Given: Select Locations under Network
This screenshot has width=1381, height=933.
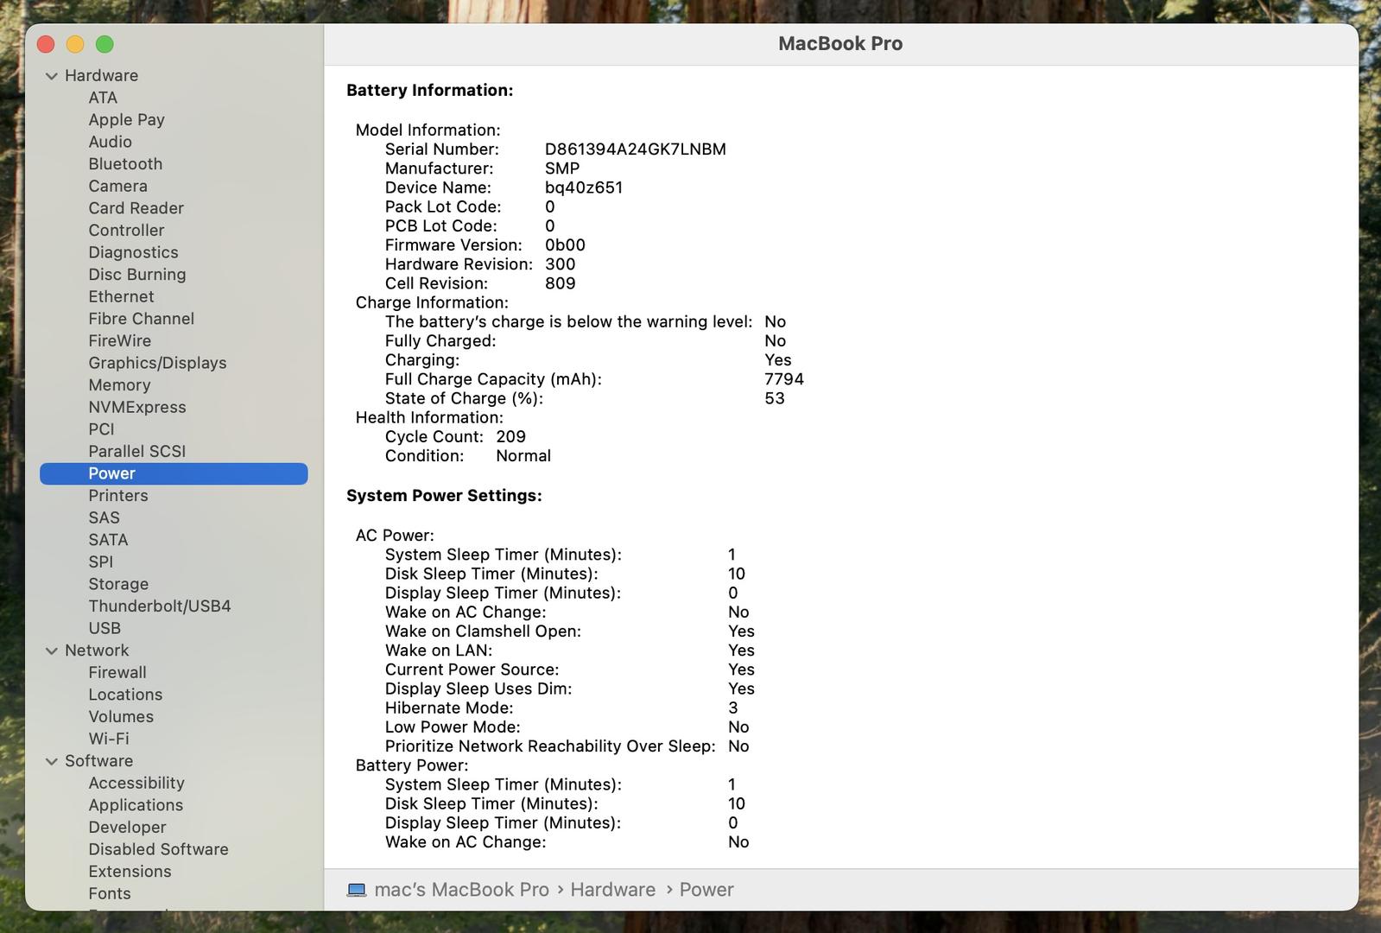Looking at the screenshot, I should (125, 695).
